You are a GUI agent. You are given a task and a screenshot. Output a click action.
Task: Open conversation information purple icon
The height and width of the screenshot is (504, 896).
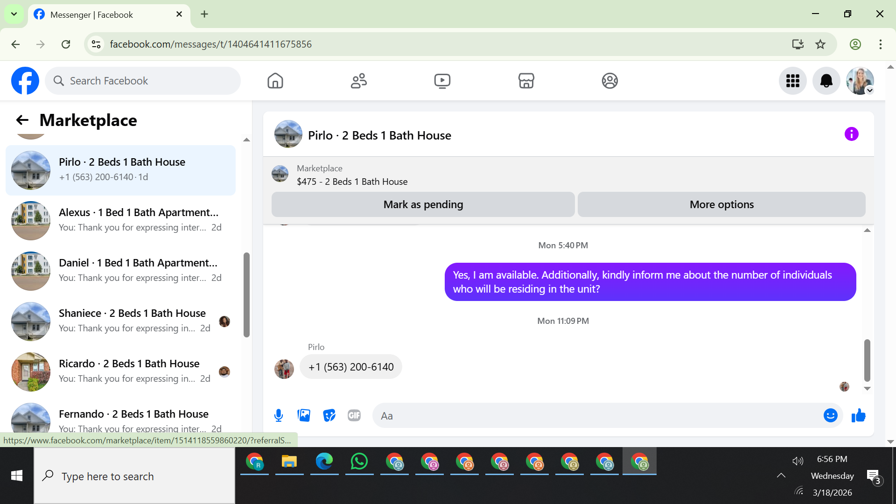point(851,134)
